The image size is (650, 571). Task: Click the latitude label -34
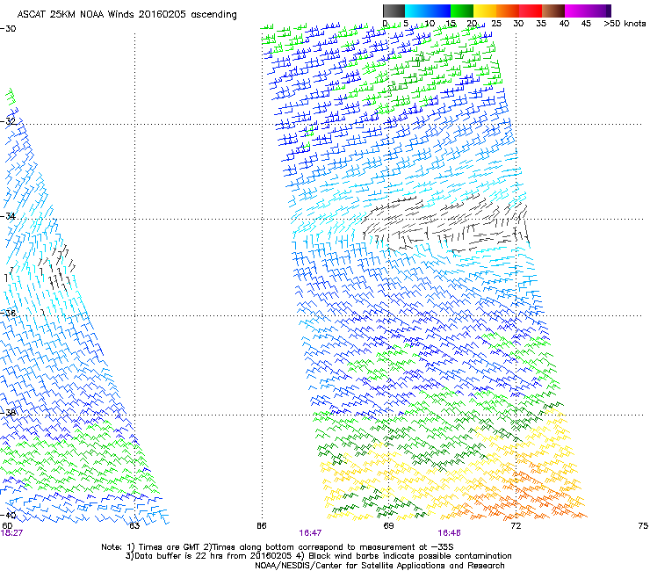tap(8, 216)
